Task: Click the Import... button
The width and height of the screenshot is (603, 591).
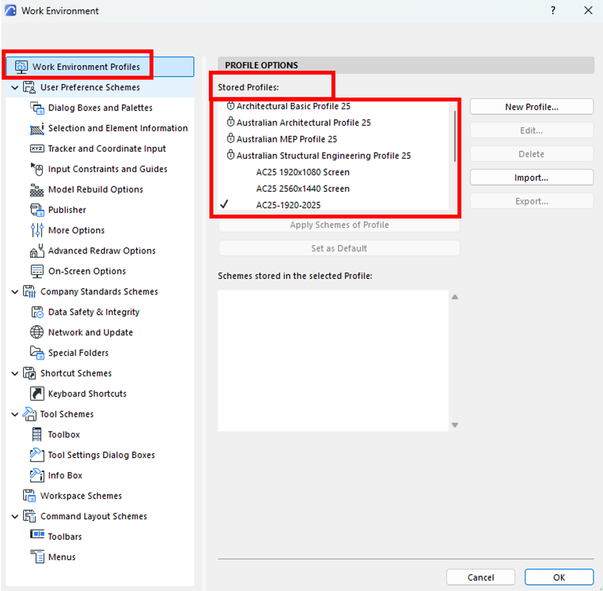Action: coord(531,177)
